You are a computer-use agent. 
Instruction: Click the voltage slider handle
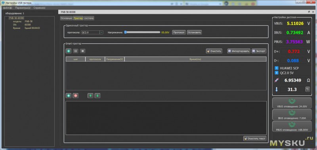125,32
